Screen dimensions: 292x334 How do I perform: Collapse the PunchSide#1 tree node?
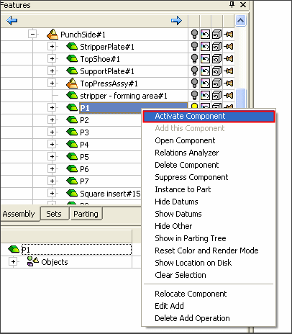32,35
